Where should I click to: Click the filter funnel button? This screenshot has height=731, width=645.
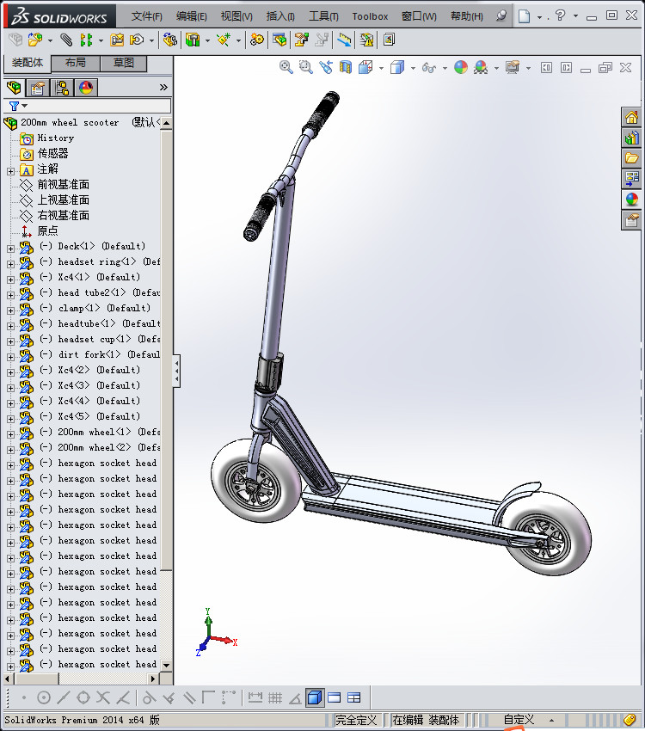(15, 107)
